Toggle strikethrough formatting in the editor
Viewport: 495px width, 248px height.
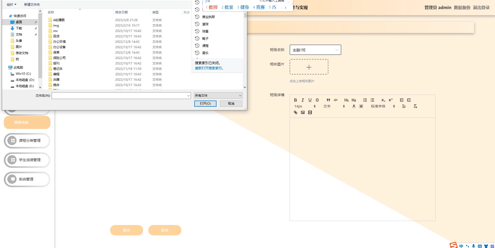(317, 100)
